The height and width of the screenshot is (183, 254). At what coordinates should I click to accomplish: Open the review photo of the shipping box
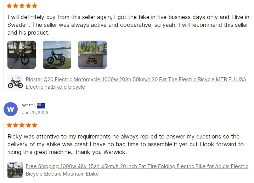pyautogui.click(x=92, y=55)
